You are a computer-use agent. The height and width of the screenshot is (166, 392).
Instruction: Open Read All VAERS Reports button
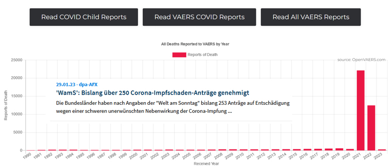tap(311, 17)
